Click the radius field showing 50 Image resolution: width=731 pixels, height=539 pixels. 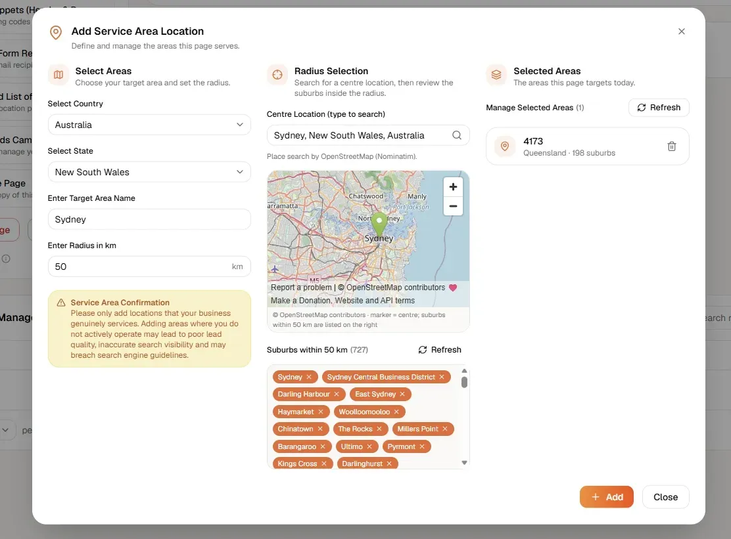[149, 267]
